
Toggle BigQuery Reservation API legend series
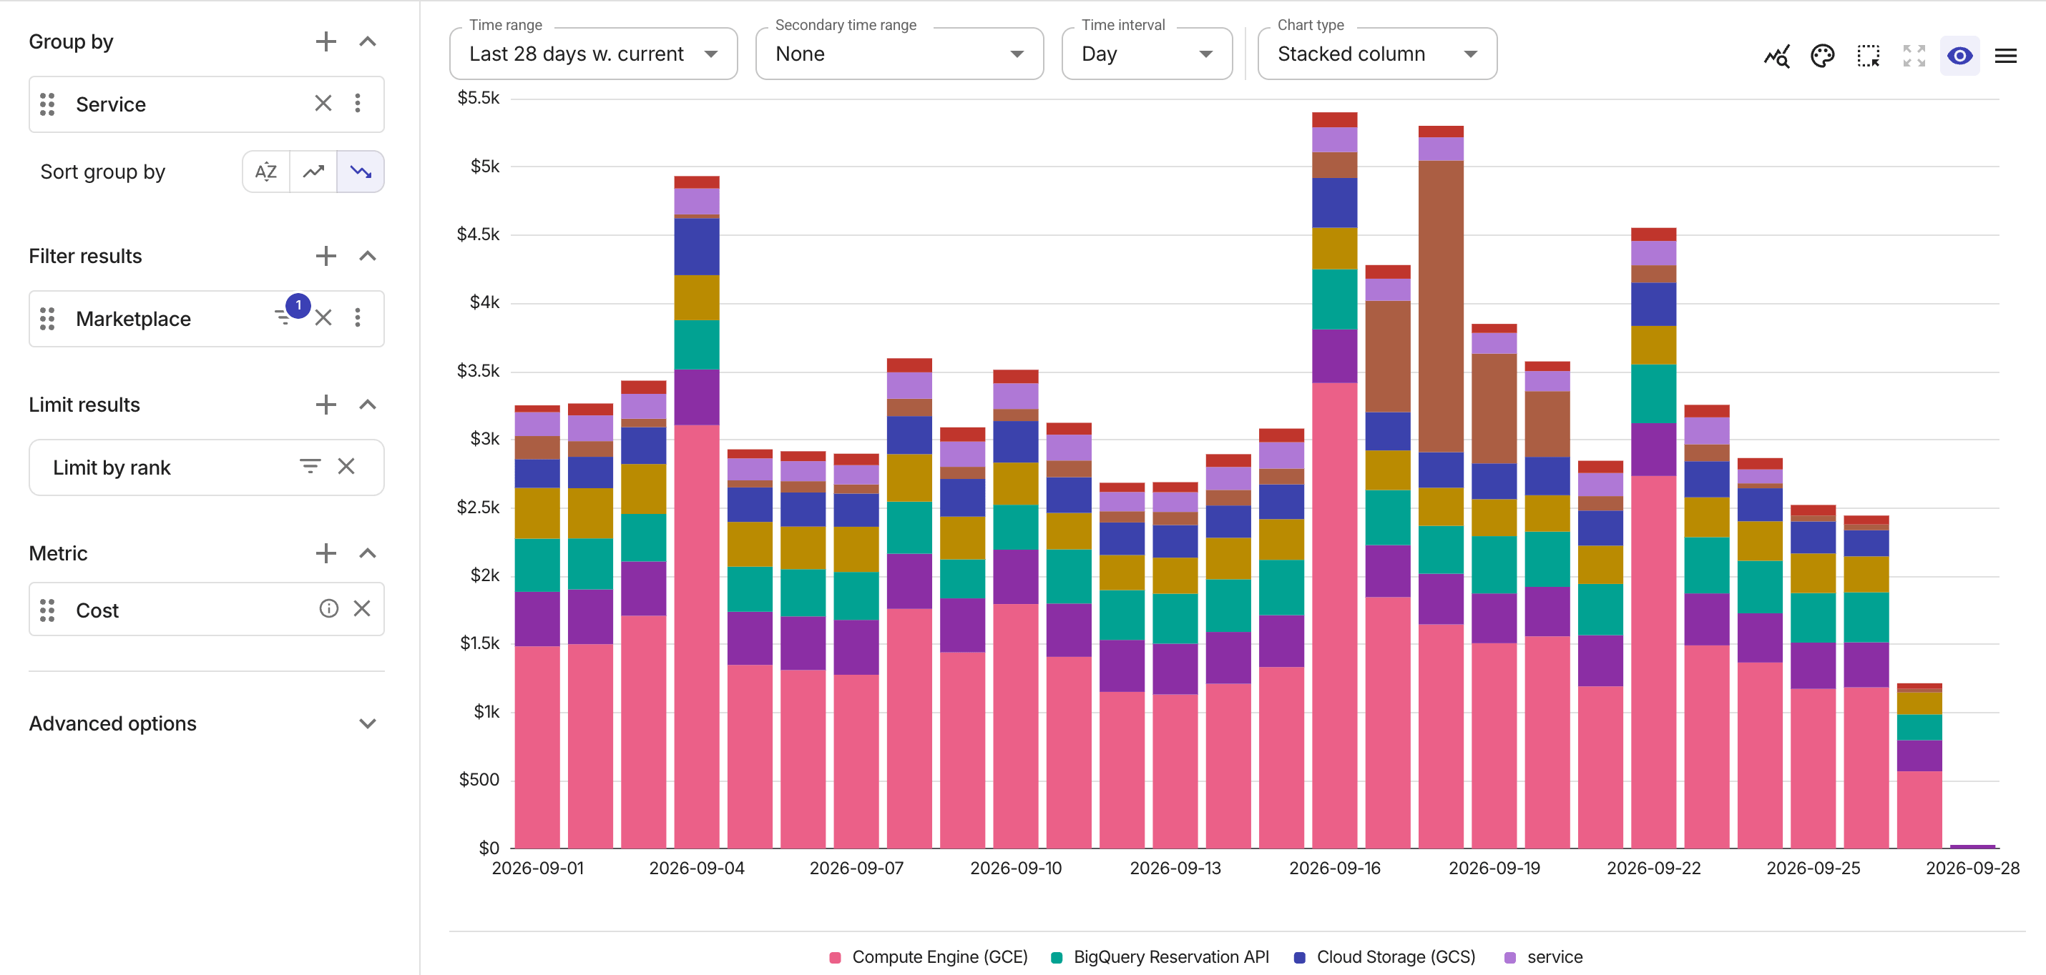pos(1160,956)
